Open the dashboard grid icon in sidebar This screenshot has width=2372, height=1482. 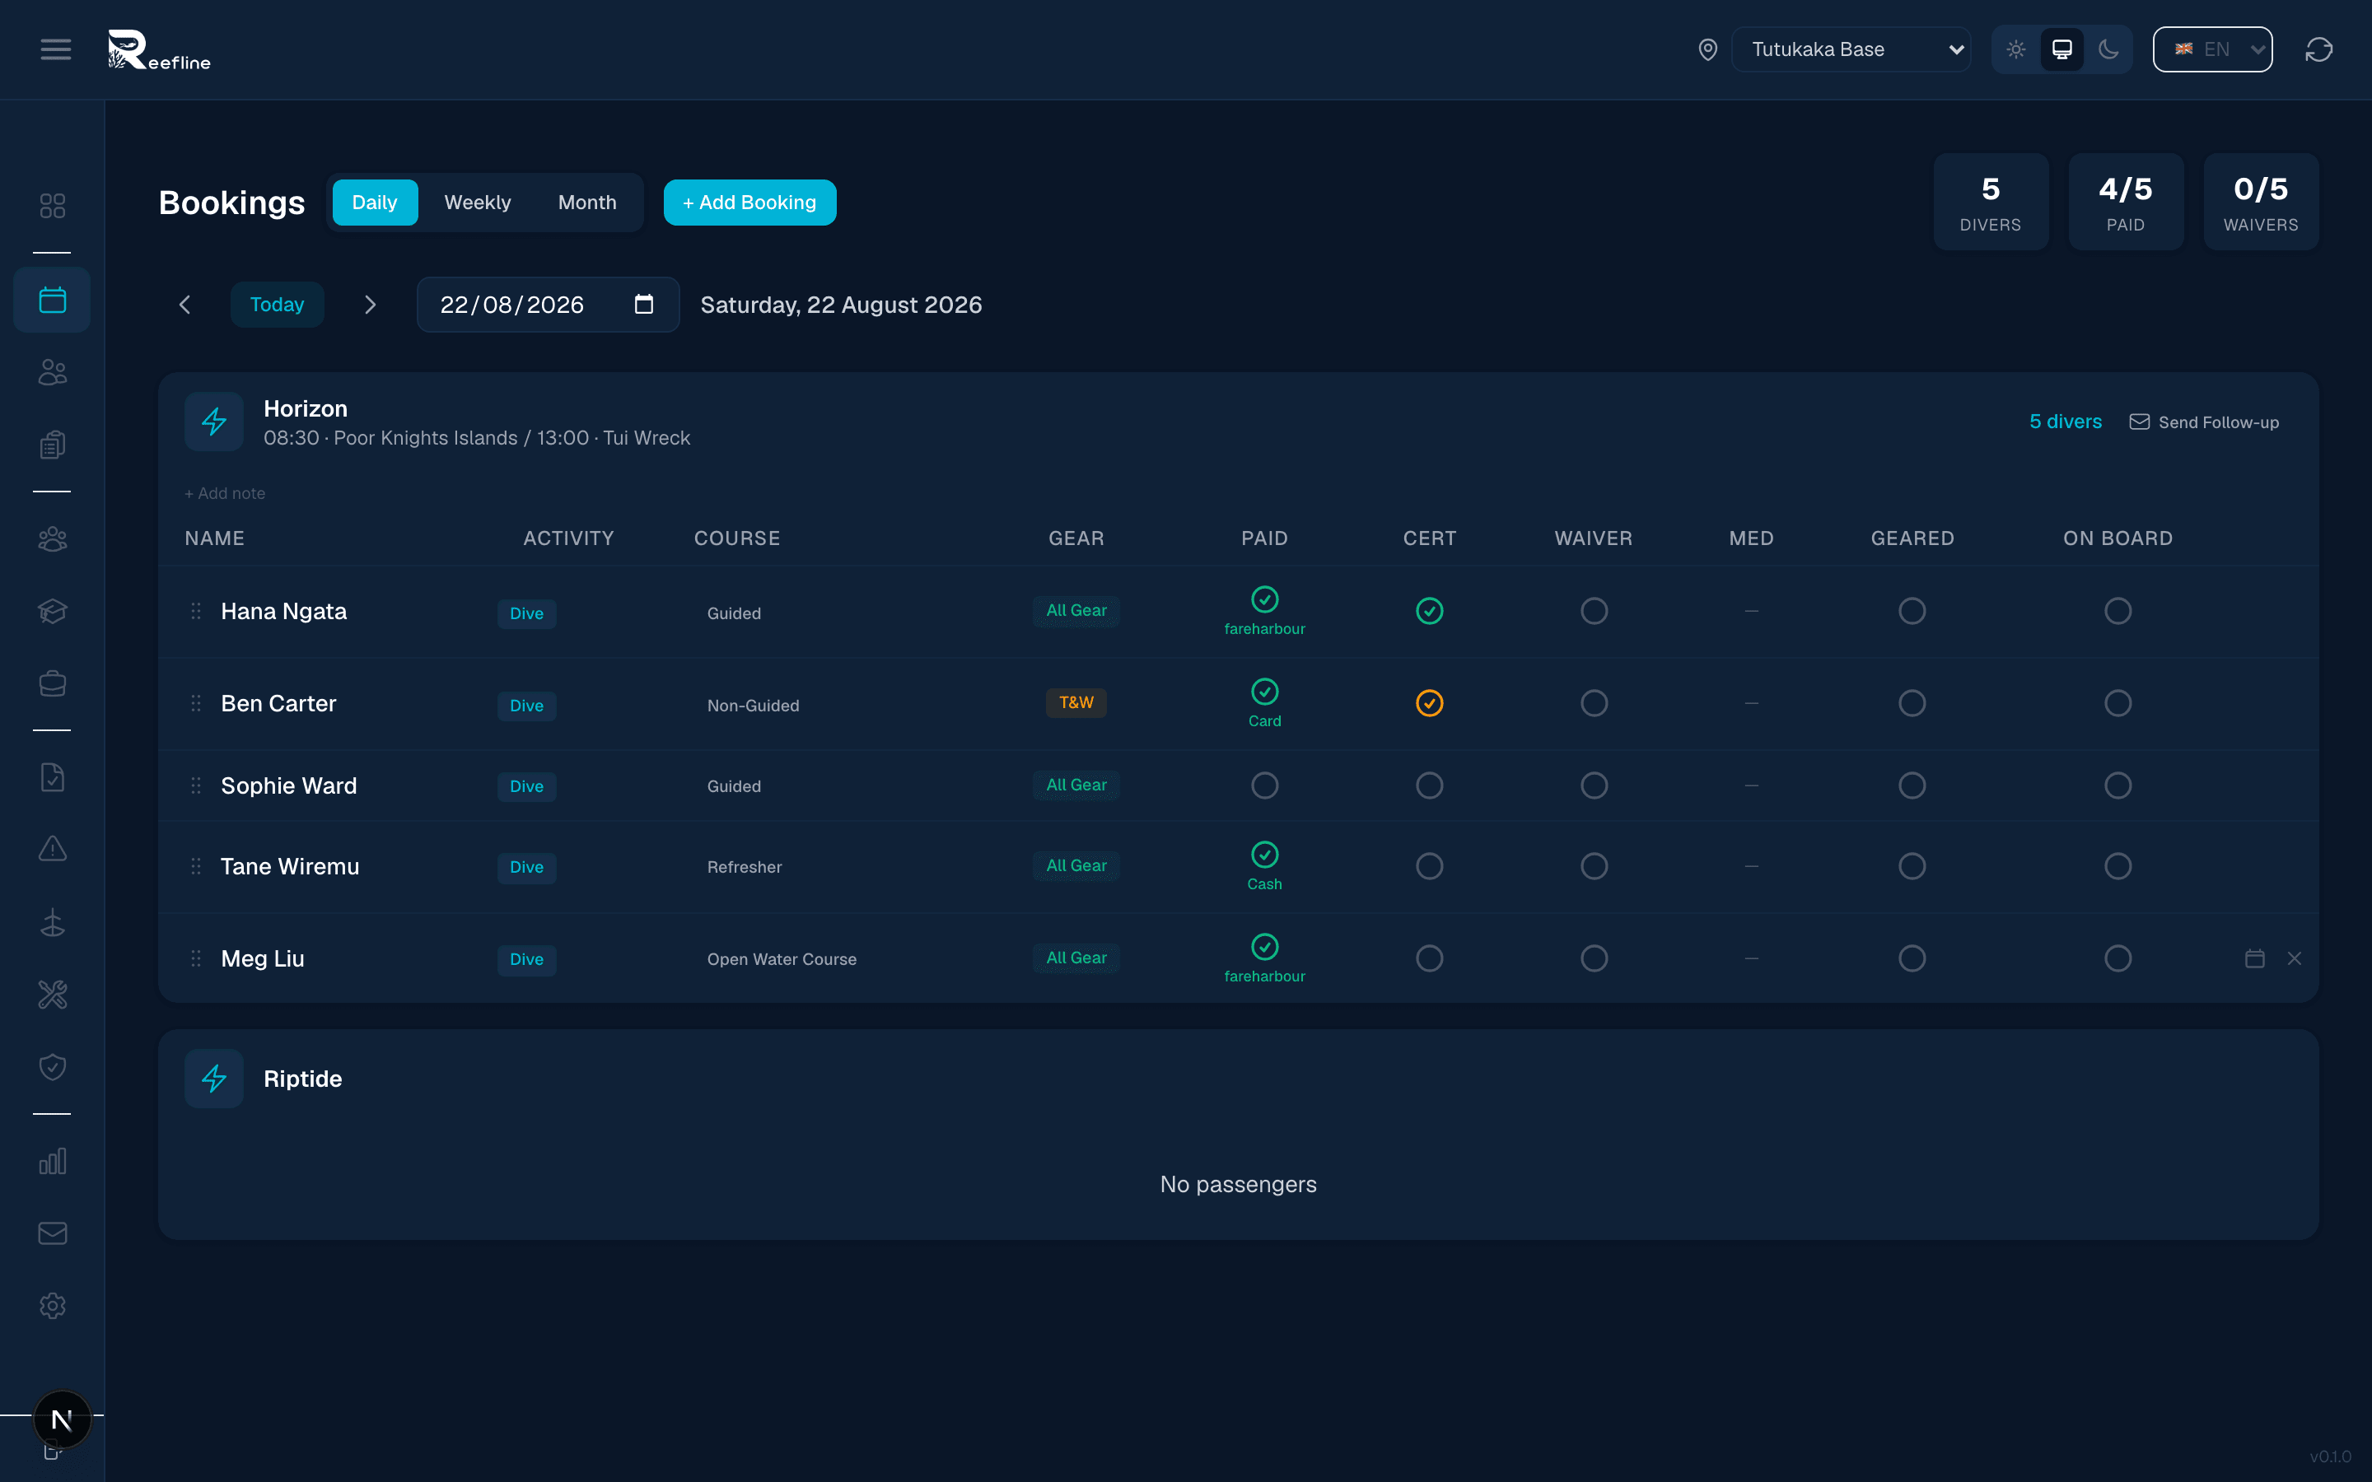point(52,205)
